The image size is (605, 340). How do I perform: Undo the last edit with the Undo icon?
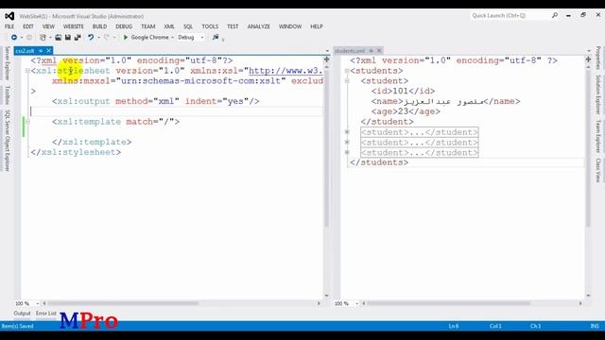pyautogui.click(x=91, y=38)
